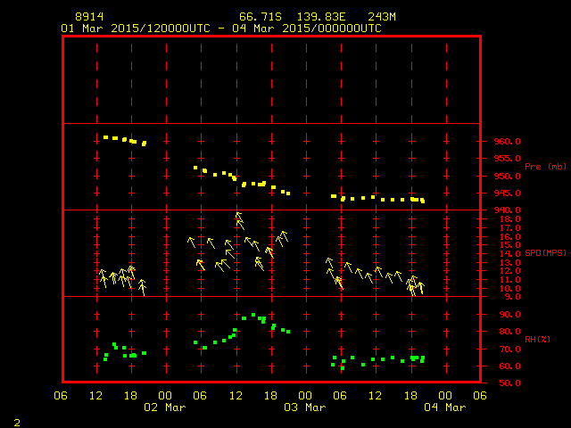Click the tallest yellow wind arrow near 18 MPS

coord(238,220)
